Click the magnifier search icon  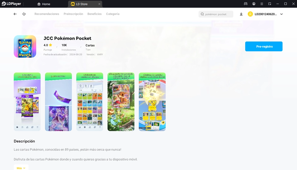point(202,14)
